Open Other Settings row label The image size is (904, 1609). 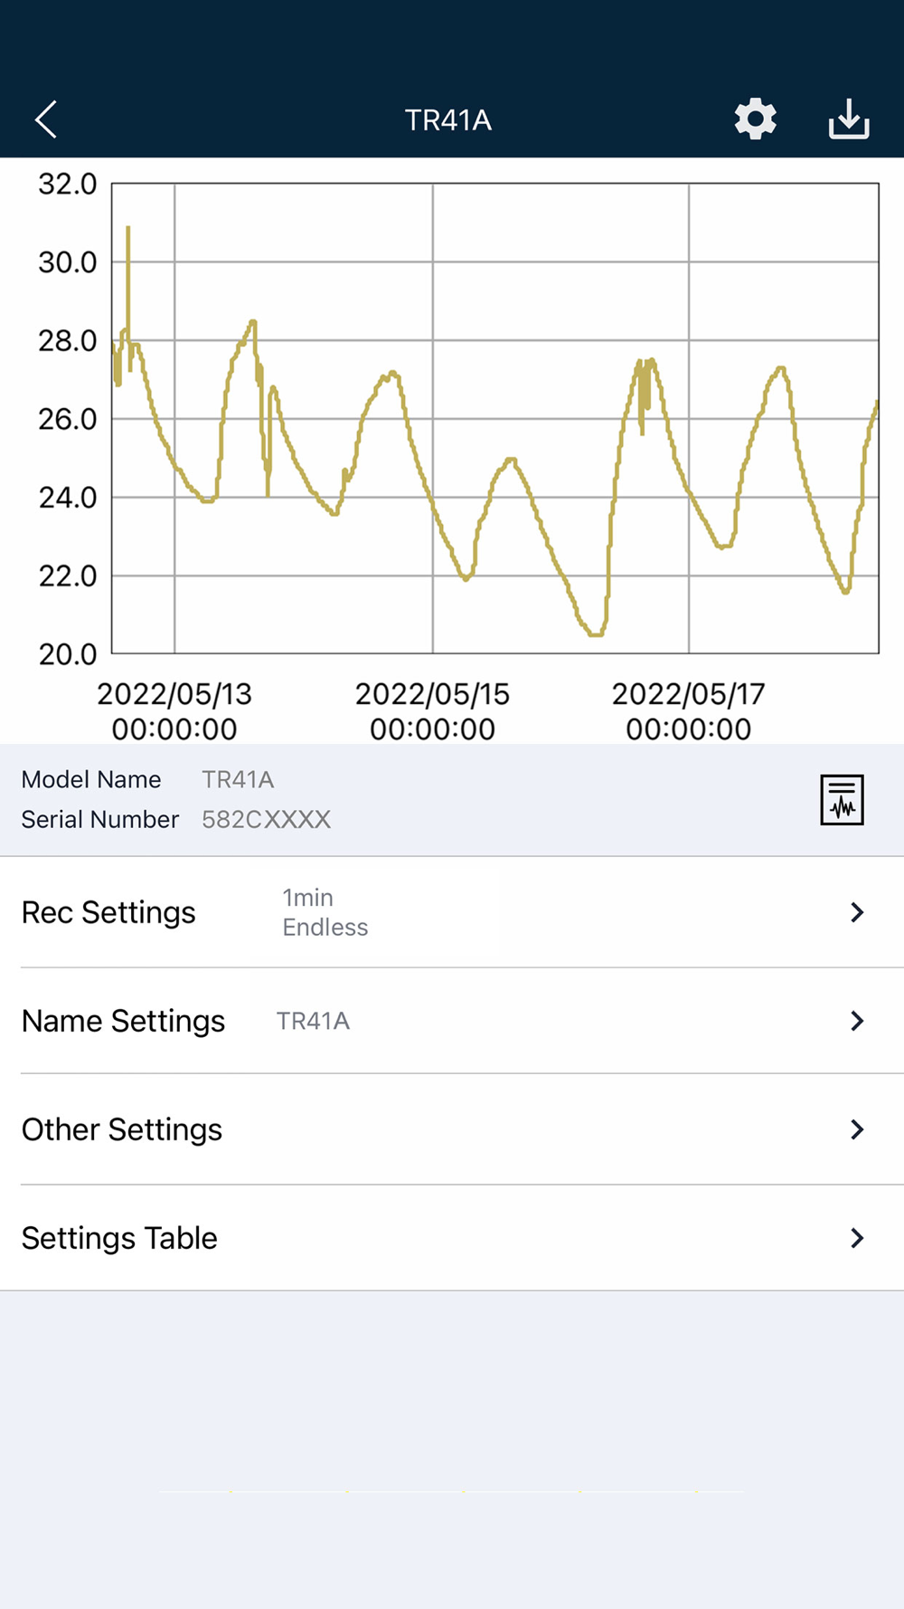click(122, 1129)
